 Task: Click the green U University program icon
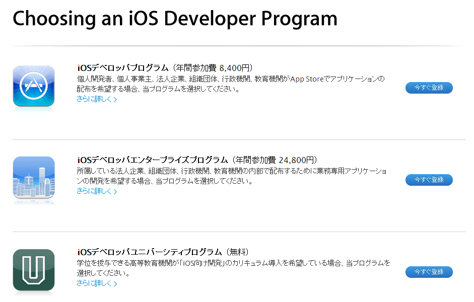click(34, 270)
